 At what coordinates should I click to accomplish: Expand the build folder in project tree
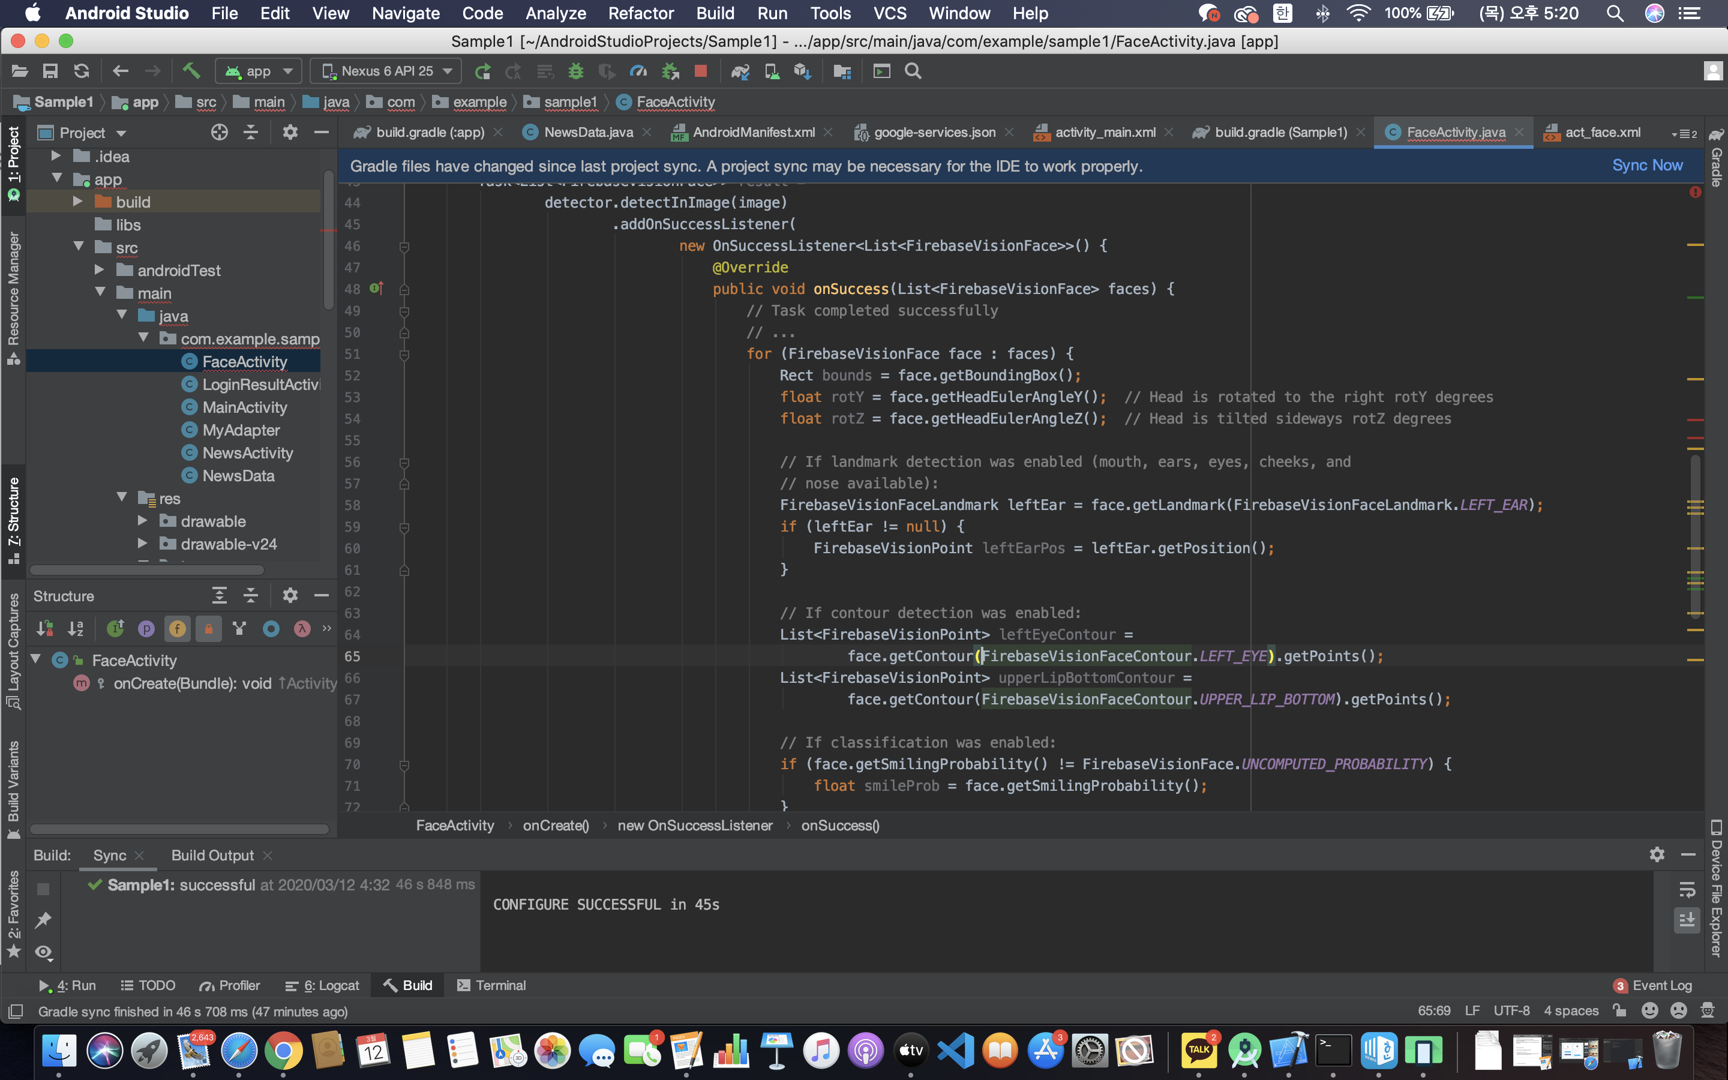(78, 202)
